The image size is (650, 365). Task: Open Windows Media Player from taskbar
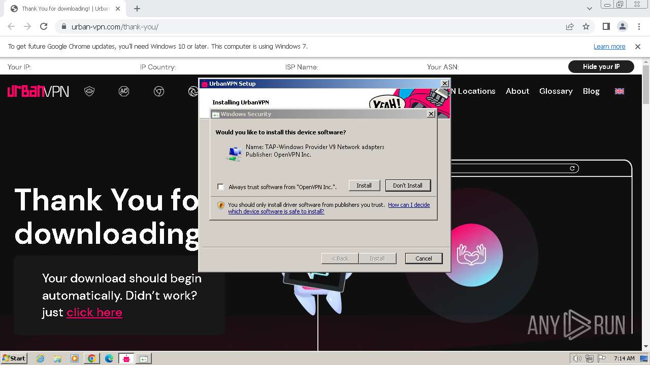point(75,358)
